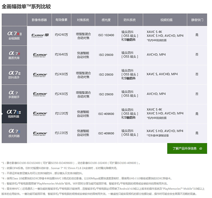
Task: Click the Exmor sensor logo in the α7R row
Action: point(40,55)
